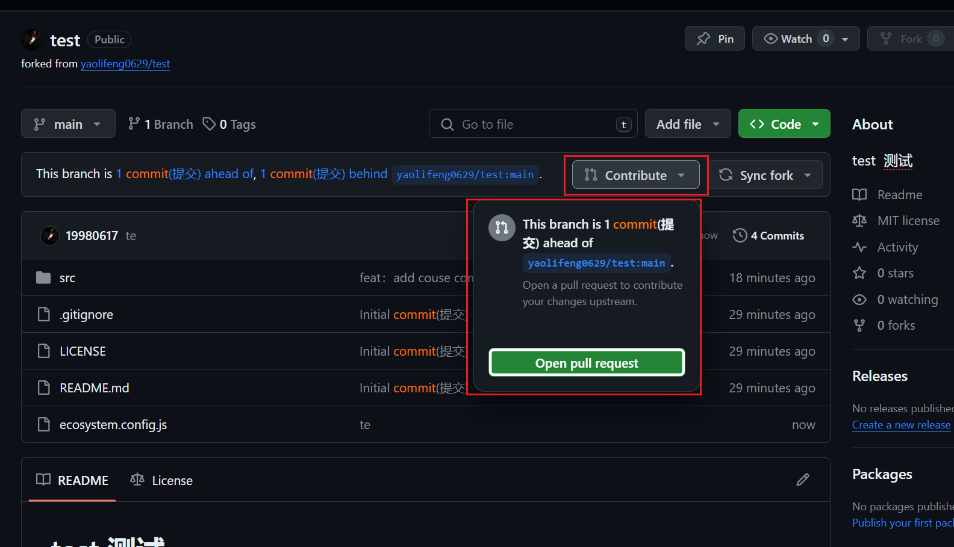954x547 pixels.
Task: Open Initial commit message in LICENSE row
Action: tap(413, 351)
